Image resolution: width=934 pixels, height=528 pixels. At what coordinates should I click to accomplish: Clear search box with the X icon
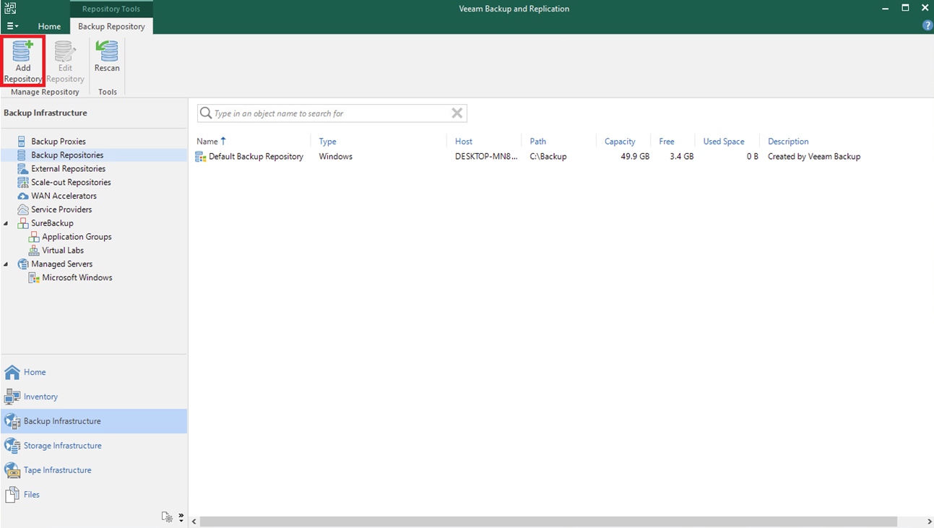(457, 113)
